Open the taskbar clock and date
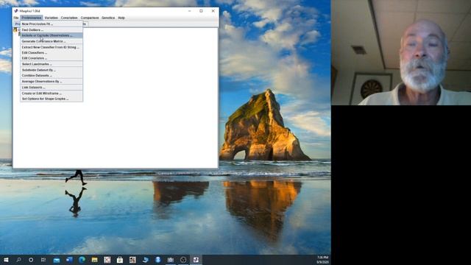The width and height of the screenshot is (471, 265). pyautogui.click(x=322, y=260)
